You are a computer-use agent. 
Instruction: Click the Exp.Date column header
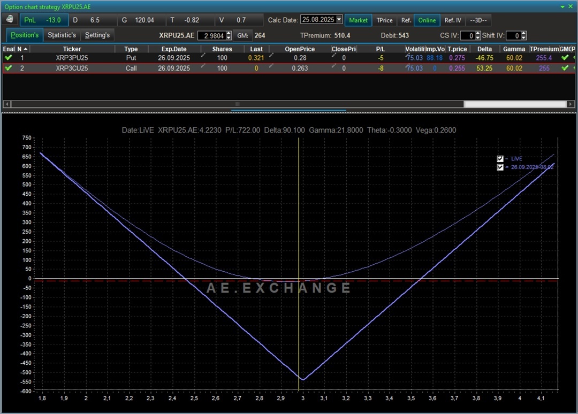pos(174,49)
